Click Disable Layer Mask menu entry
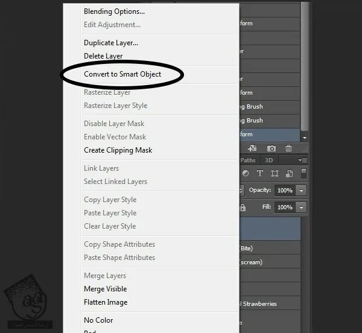Image resolution: width=362 pixels, height=333 pixels. [114, 124]
